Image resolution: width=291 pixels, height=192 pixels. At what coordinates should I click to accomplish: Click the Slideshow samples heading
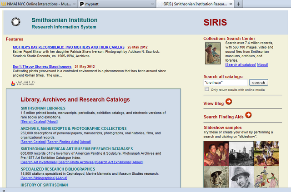tap(223, 128)
